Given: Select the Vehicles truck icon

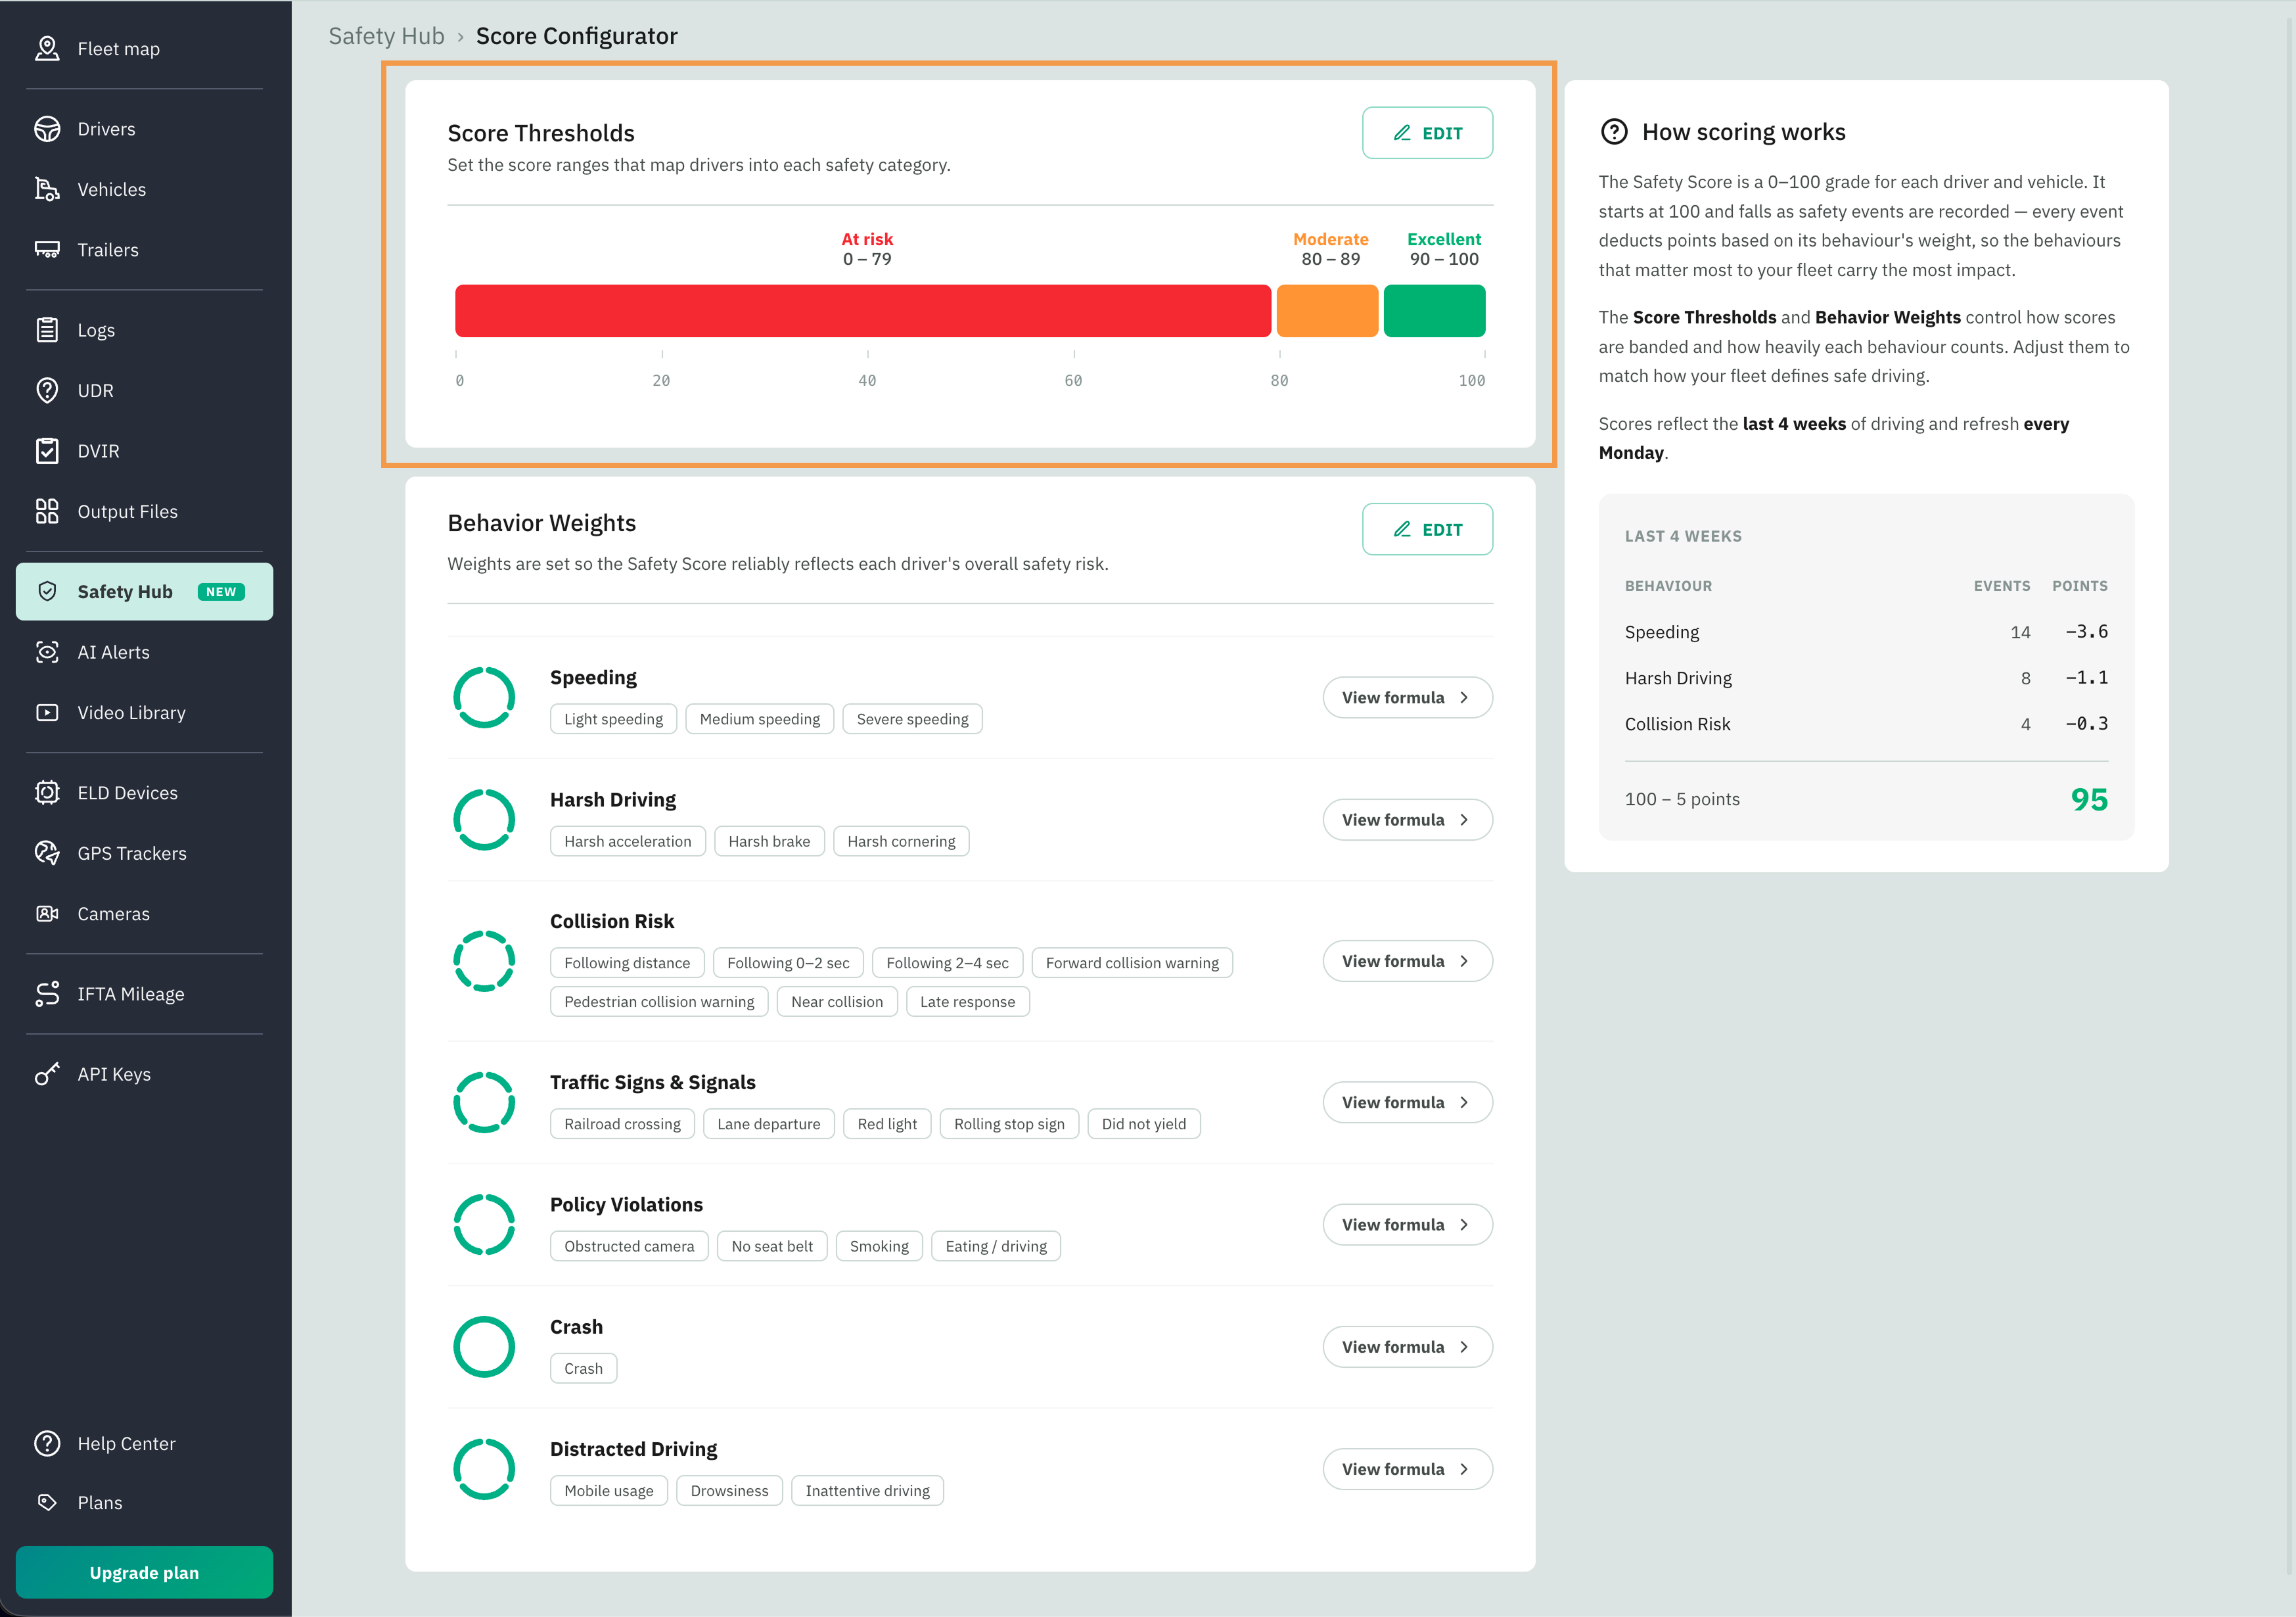Looking at the screenshot, I should tap(47, 189).
